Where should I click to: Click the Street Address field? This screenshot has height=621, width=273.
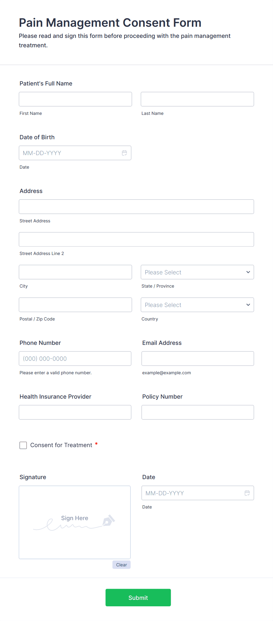coord(136,207)
